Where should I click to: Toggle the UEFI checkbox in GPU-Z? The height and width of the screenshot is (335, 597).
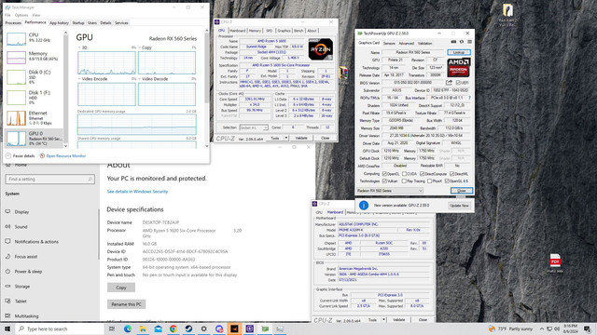[x=458, y=83]
